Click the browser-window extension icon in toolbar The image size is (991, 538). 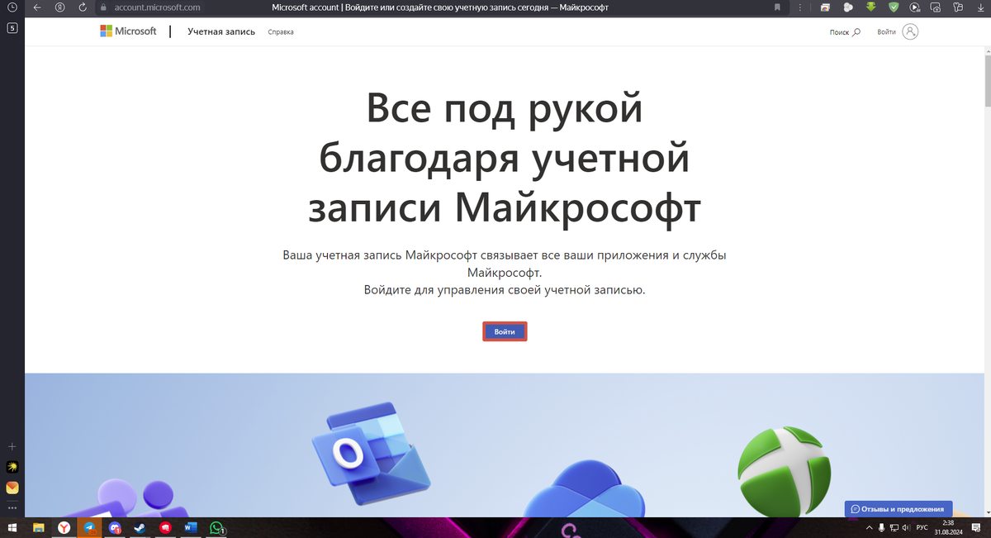(825, 7)
